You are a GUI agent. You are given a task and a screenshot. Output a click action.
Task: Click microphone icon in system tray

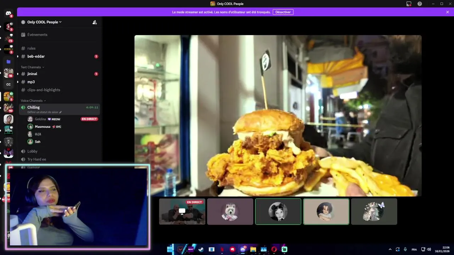click(x=405, y=249)
